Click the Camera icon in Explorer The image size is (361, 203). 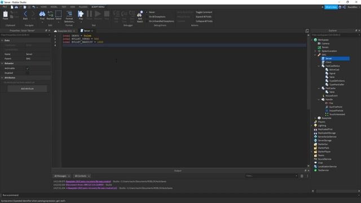(x=319, y=43)
